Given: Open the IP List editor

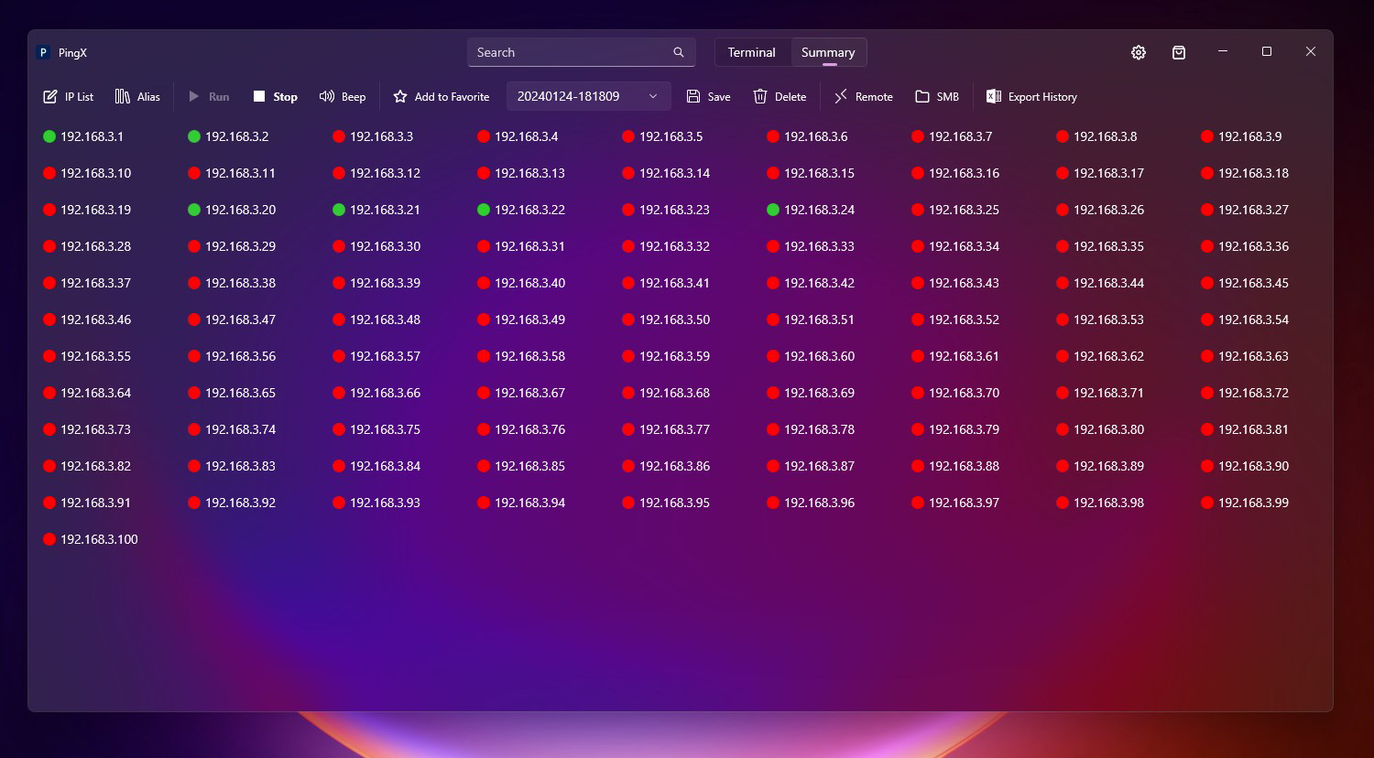Looking at the screenshot, I should pyautogui.click(x=69, y=96).
